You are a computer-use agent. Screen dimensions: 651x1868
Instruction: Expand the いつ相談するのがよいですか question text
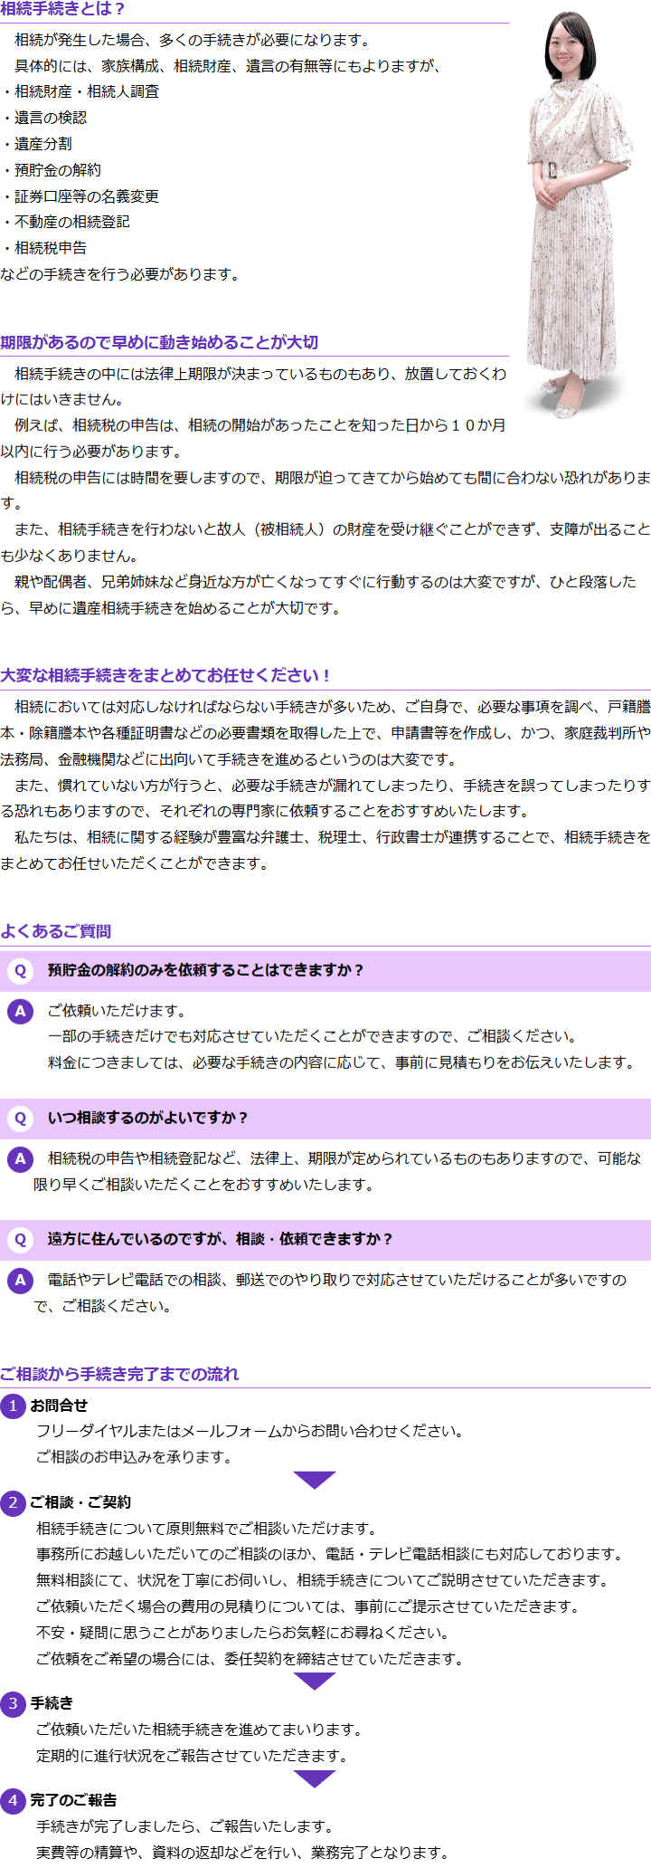pyautogui.click(x=147, y=1118)
